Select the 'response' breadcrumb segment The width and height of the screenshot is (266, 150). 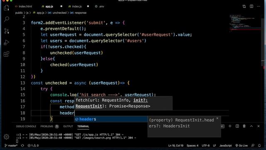point(78,13)
